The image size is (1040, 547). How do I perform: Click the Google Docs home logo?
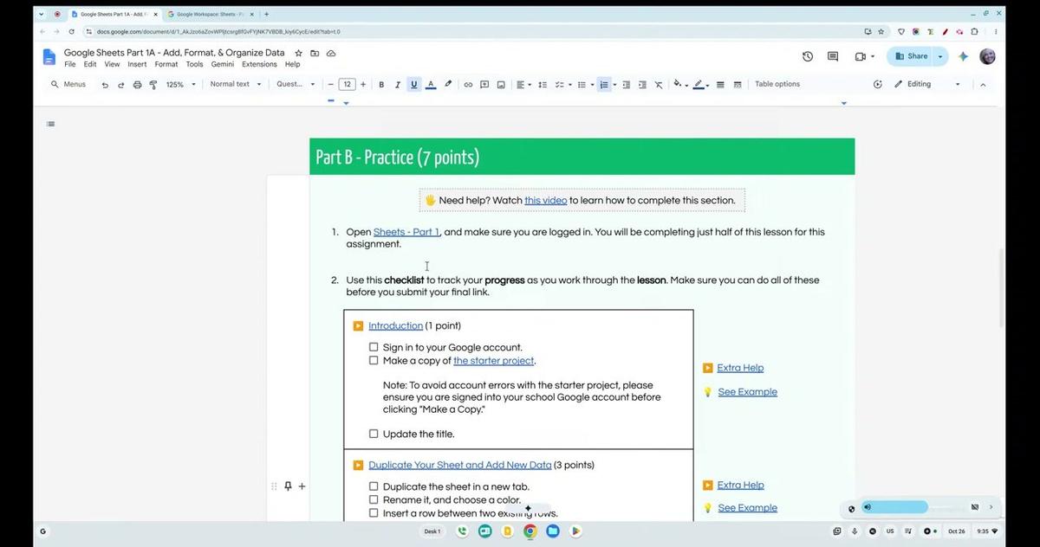[x=49, y=57]
